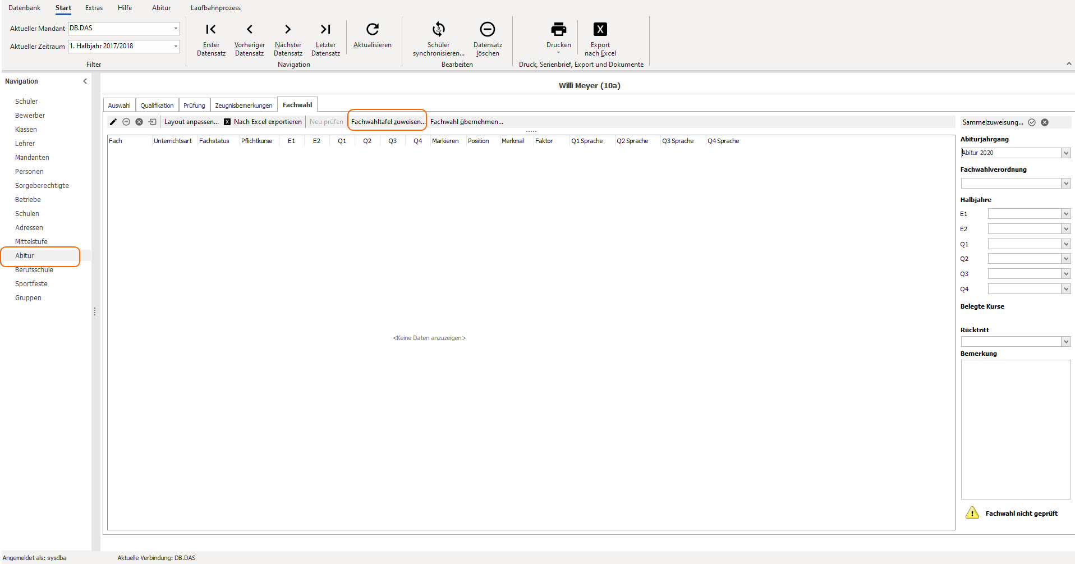Expand the Abiturjahrgang dropdown
This screenshot has width=1075, height=564.
pyautogui.click(x=1066, y=153)
